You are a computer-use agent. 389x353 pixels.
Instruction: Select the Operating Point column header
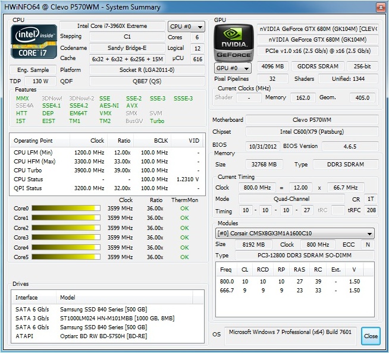(x=40, y=141)
